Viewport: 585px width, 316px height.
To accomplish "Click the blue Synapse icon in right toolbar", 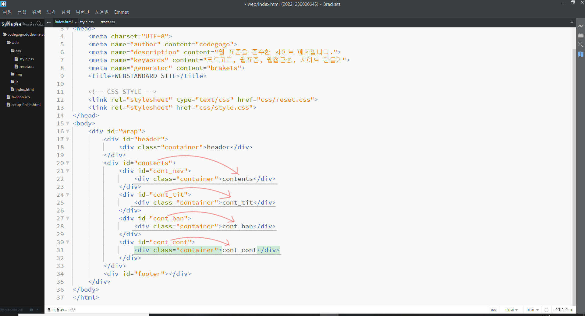I will [581, 54].
